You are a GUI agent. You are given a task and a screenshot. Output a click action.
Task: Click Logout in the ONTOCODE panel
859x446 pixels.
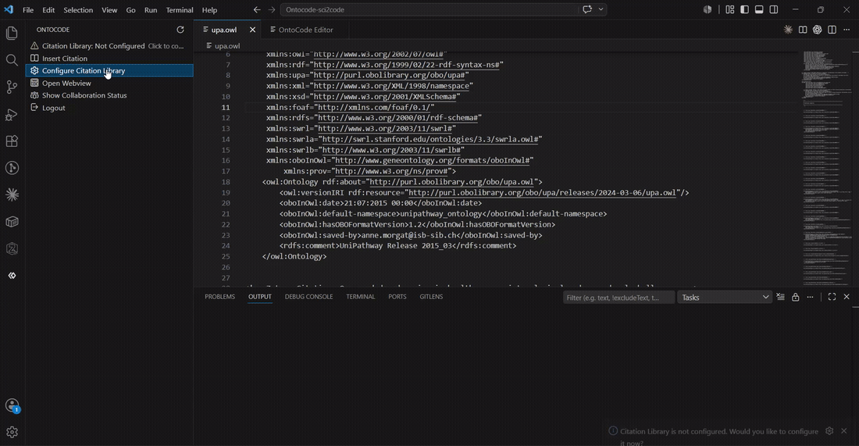tap(109, 108)
